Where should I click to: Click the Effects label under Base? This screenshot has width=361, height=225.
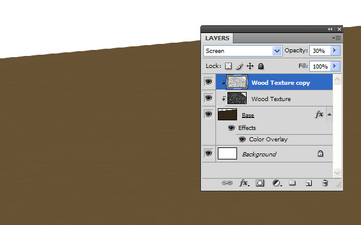click(247, 128)
